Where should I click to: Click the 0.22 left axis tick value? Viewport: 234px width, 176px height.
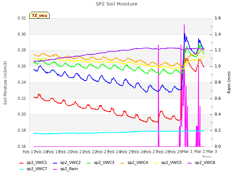[x=22, y=99]
